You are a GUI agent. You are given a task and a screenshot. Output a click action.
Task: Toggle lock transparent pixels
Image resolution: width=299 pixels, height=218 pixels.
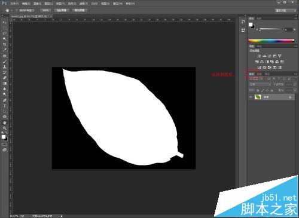pos(258,90)
